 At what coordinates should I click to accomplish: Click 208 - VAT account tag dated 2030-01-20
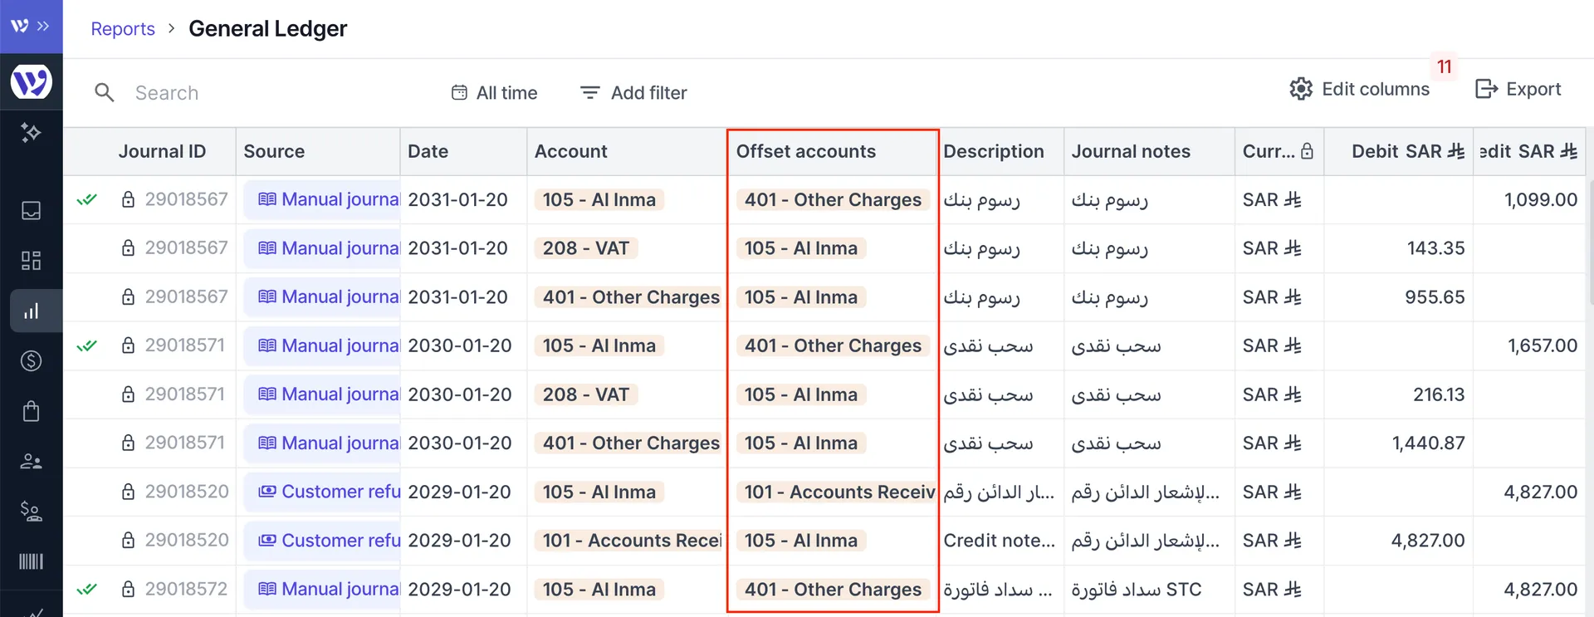point(586,394)
